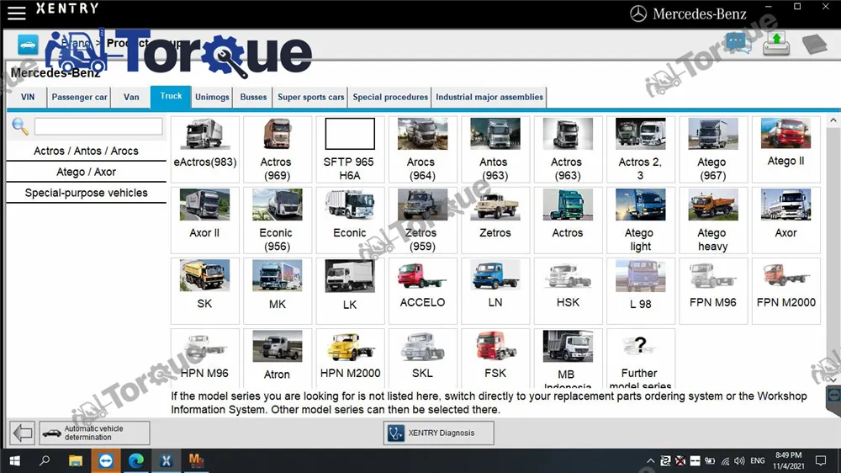Switch to the Special procedures tab
This screenshot has width=841, height=473.
click(x=390, y=97)
